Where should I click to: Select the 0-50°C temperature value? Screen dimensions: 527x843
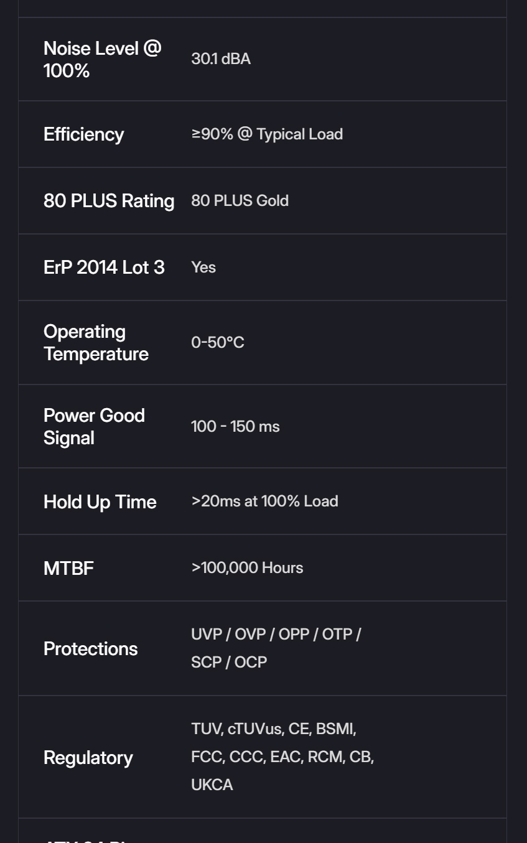click(x=217, y=343)
